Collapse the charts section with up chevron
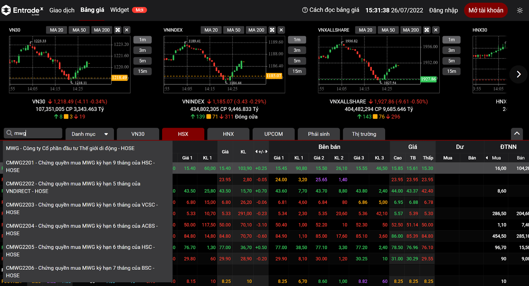 517,134
